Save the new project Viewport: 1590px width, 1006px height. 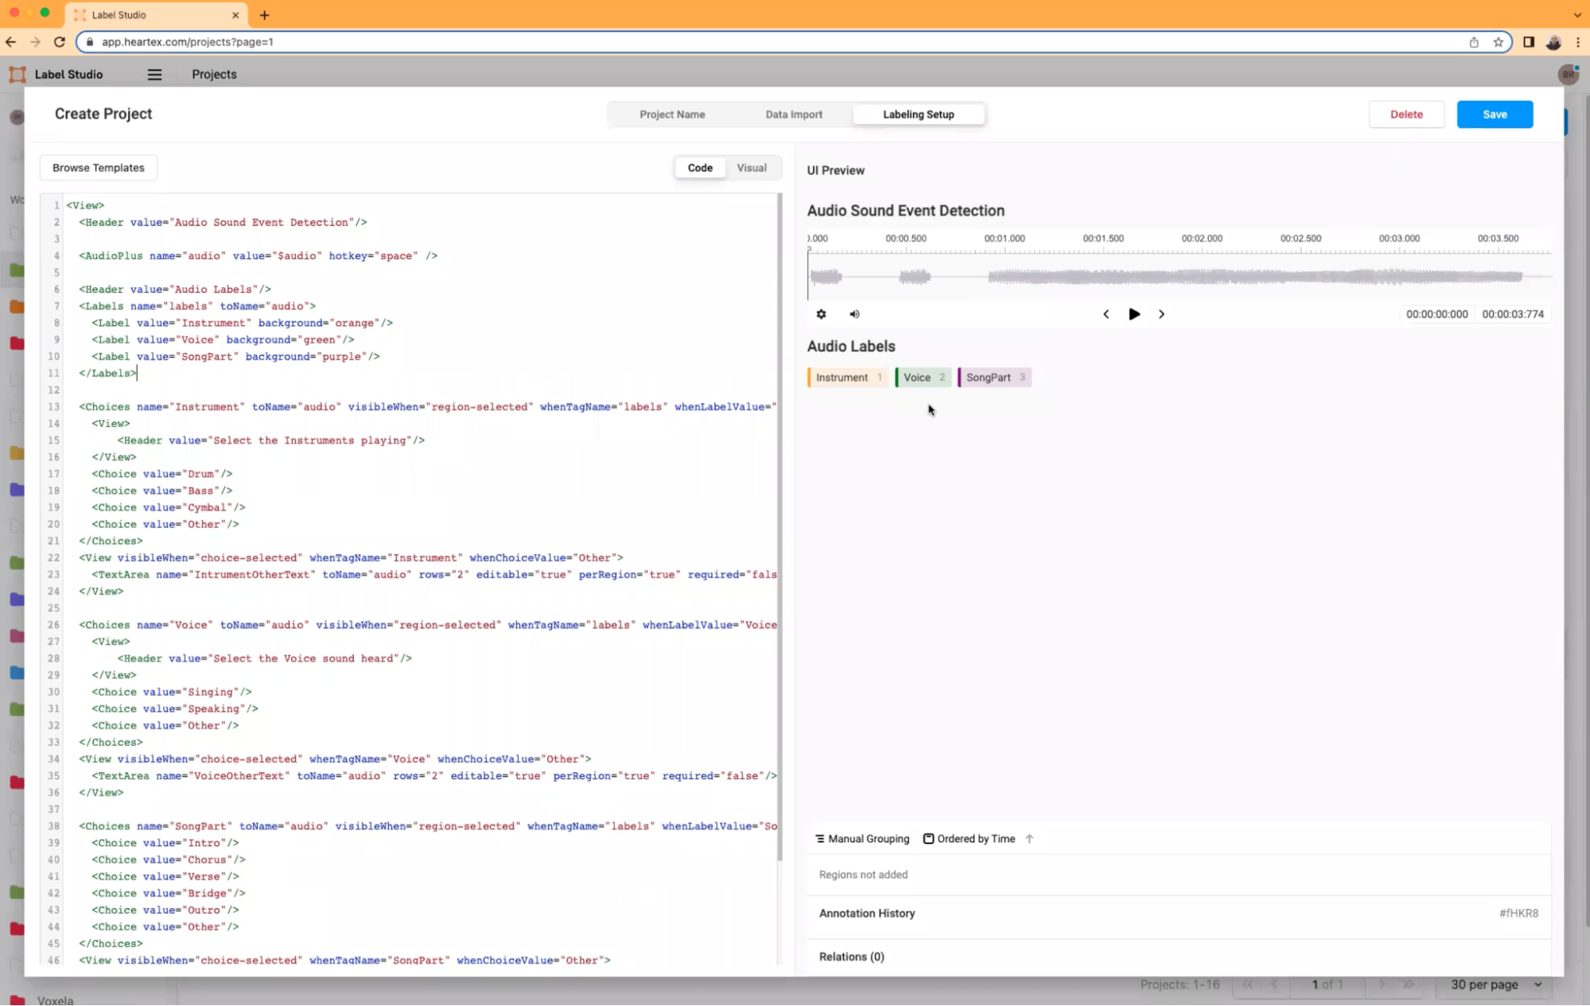click(x=1494, y=115)
